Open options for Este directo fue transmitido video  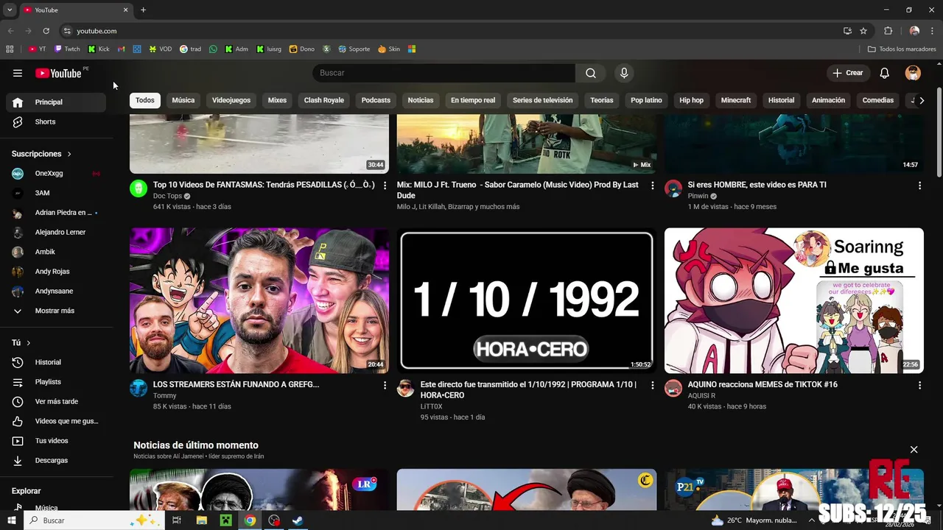click(x=652, y=385)
